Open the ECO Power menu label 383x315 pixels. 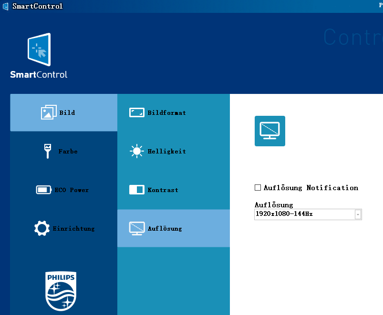72,190
